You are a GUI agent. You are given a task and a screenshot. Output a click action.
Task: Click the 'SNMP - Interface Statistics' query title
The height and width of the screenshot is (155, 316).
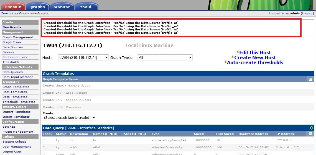click(x=90, y=128)
